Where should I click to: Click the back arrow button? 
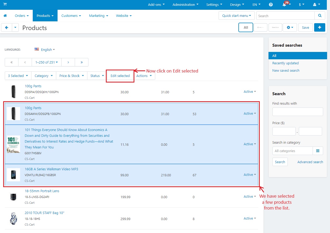click(7, 27)
